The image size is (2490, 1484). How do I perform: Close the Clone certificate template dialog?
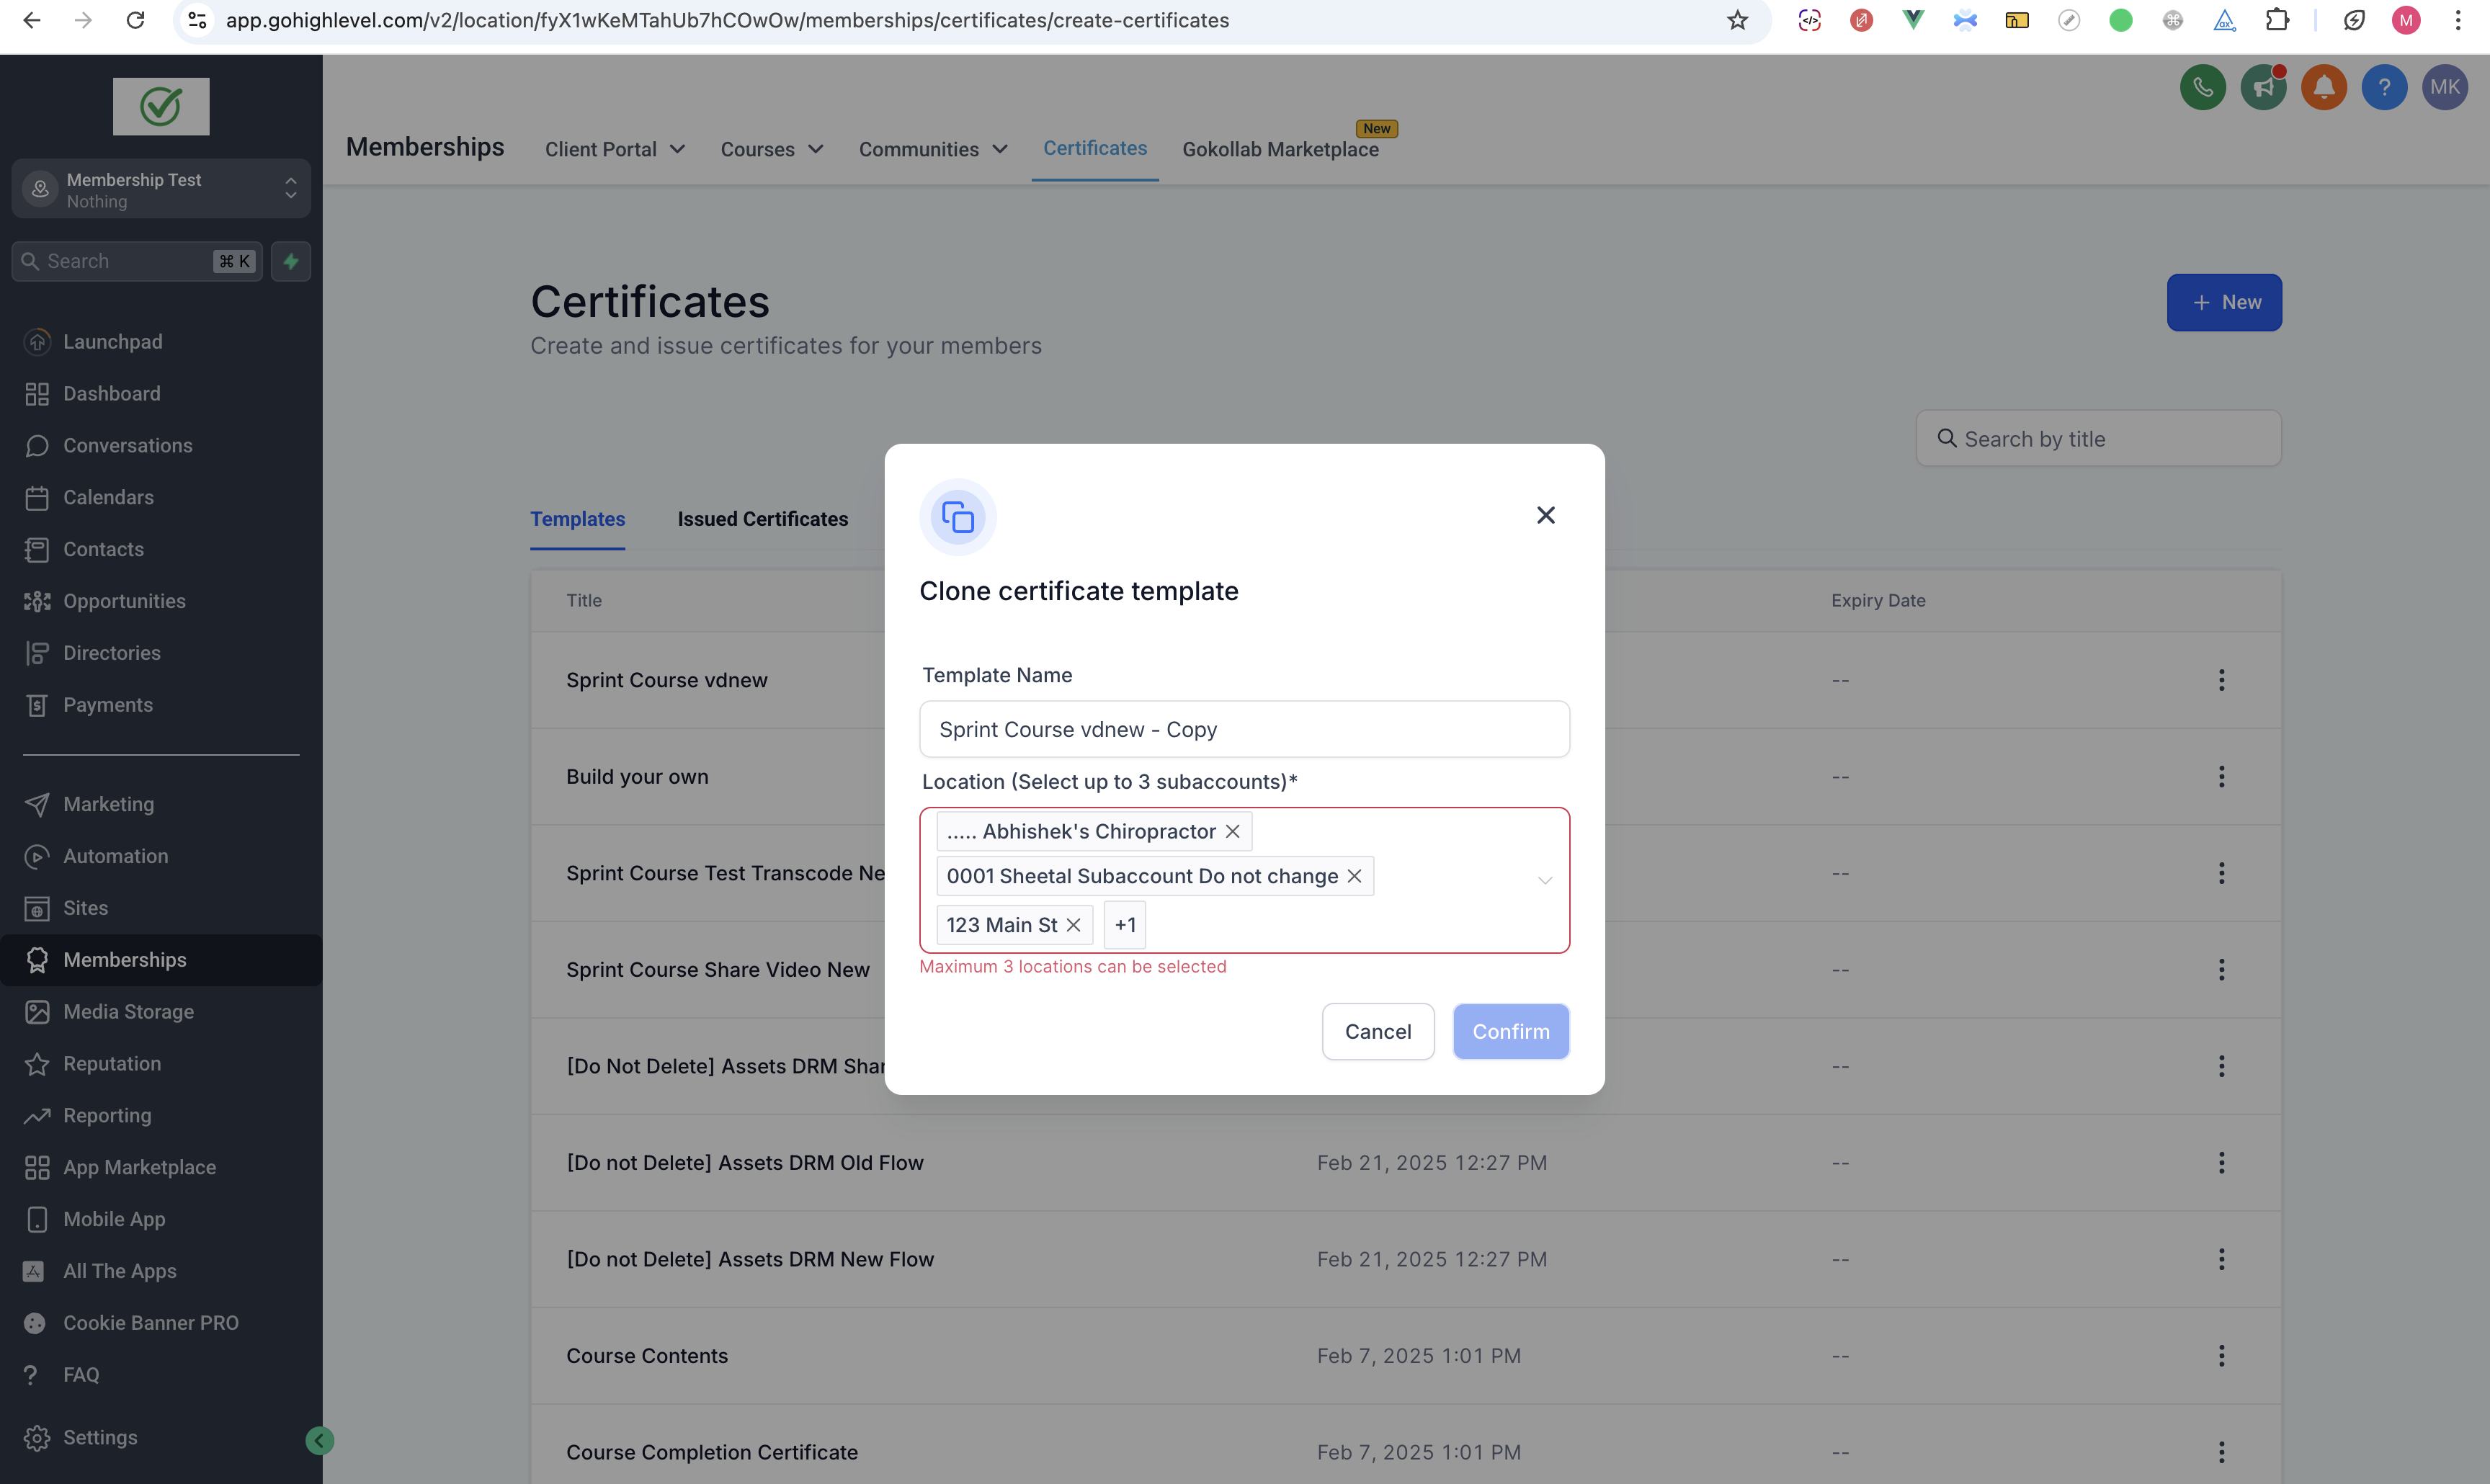coord(1545,515)
